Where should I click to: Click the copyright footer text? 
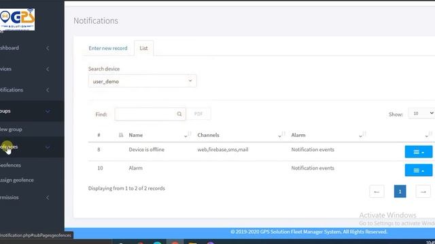coord(309,232)
